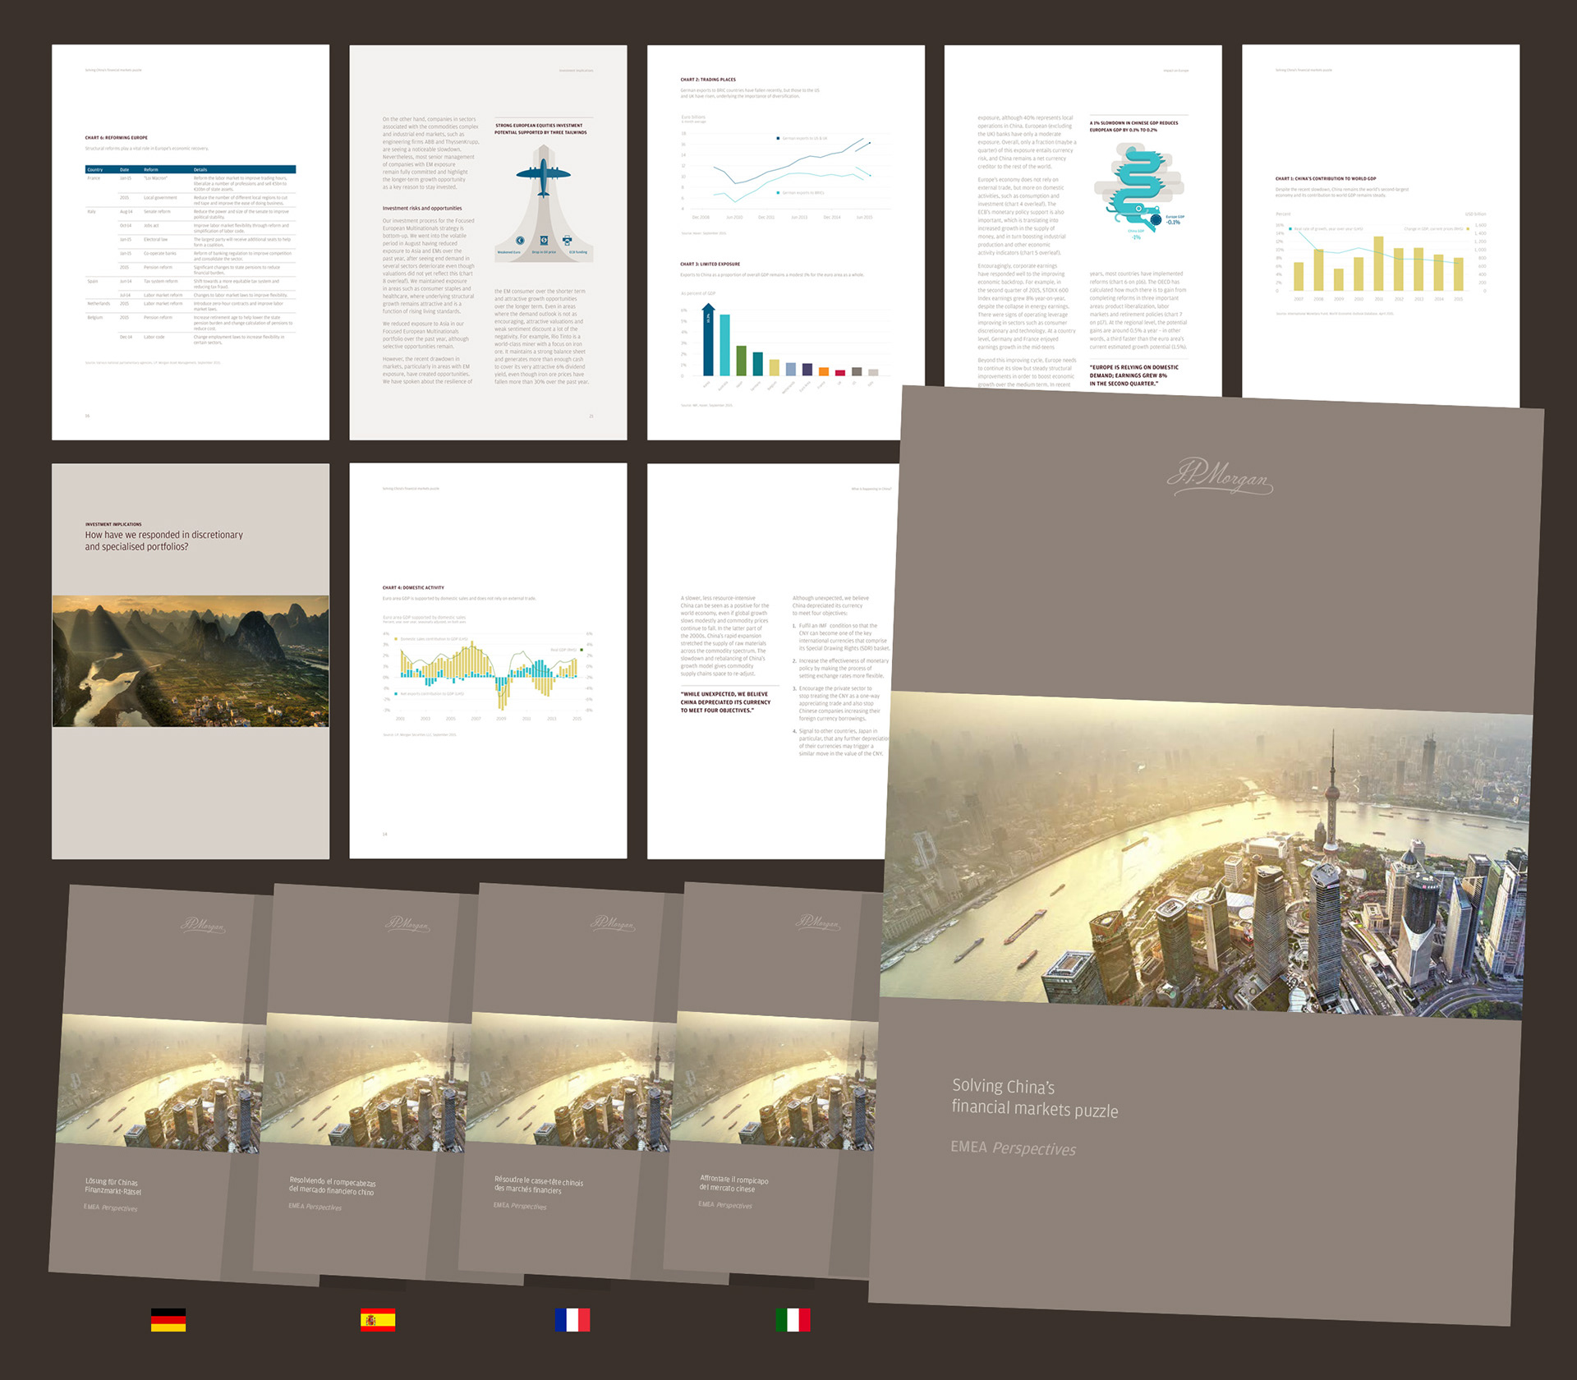Click the 'INVESTMENT IMPLICATIONS' label
Viewport: 1577px width, 1380px height.
(113, 524)
